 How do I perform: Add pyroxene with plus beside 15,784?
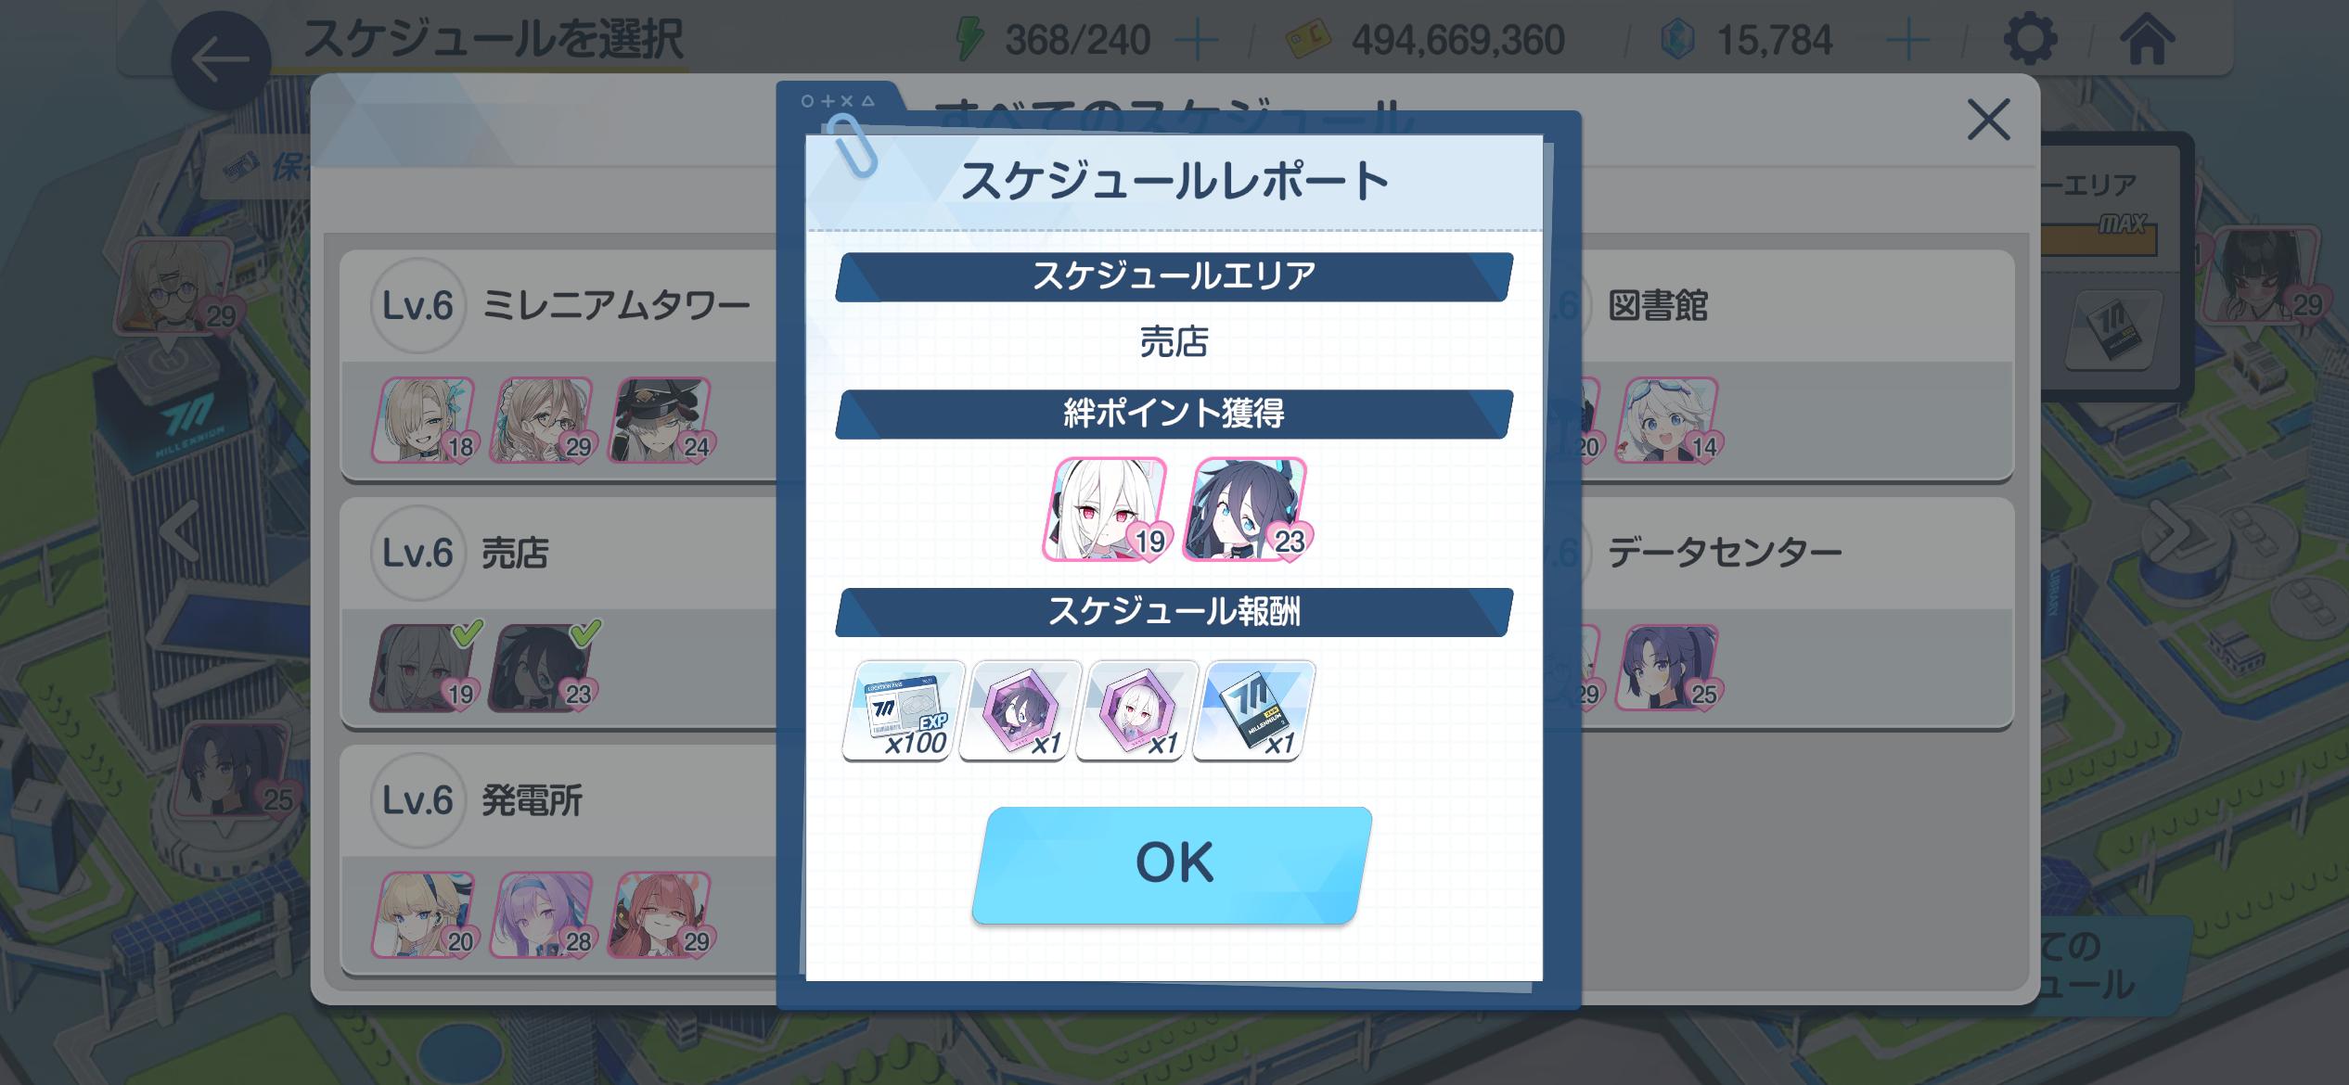pyautogui.click(x=1909, y=42)
